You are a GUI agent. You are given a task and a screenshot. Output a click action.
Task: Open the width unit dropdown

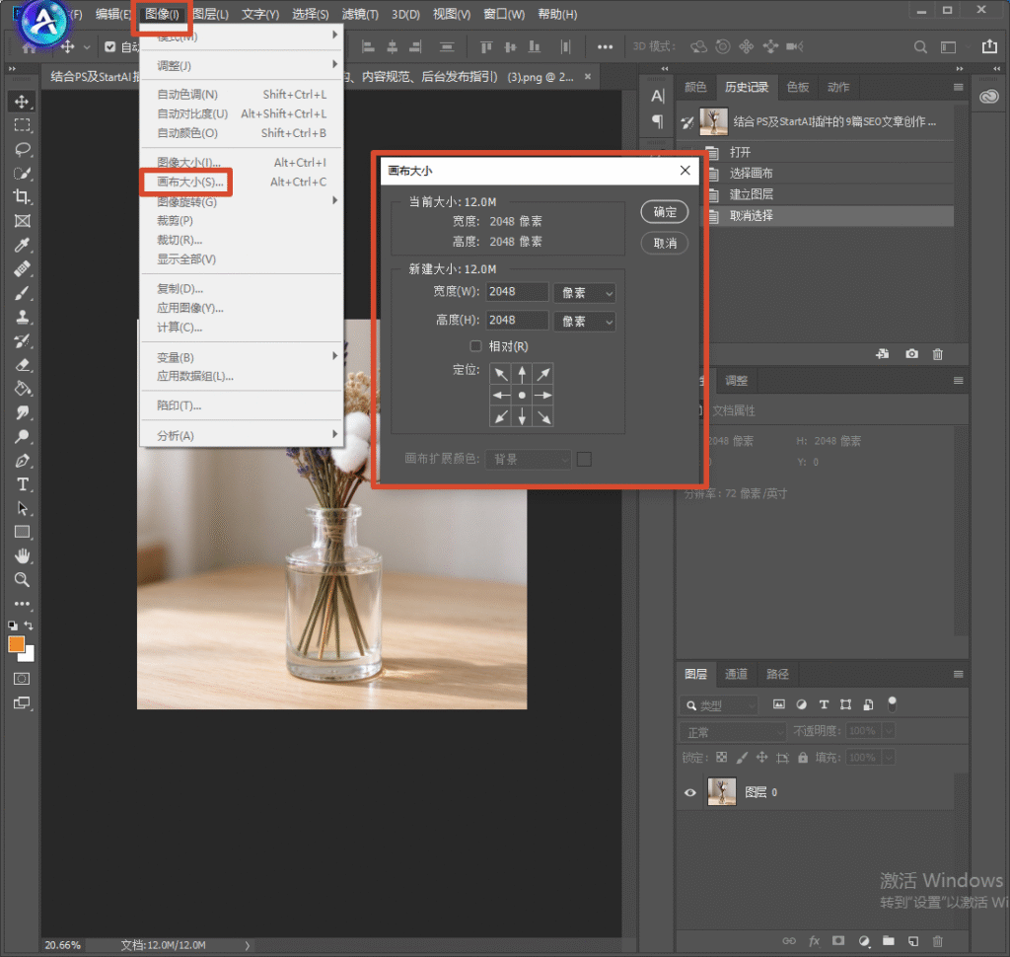coord(585,293)
